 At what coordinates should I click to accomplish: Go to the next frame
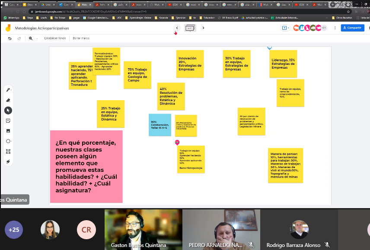click(x=203, y=28)
